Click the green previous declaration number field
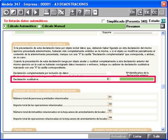Screen dimensions: 168x140 coord(137,79)
